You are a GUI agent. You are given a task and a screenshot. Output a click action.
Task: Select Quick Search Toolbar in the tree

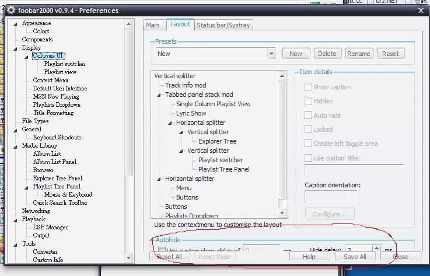coord(60,202)
